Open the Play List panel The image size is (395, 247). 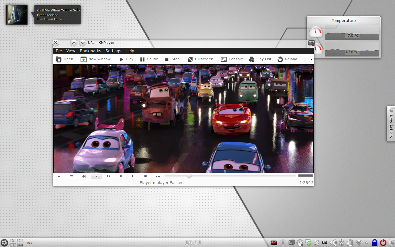260,59
